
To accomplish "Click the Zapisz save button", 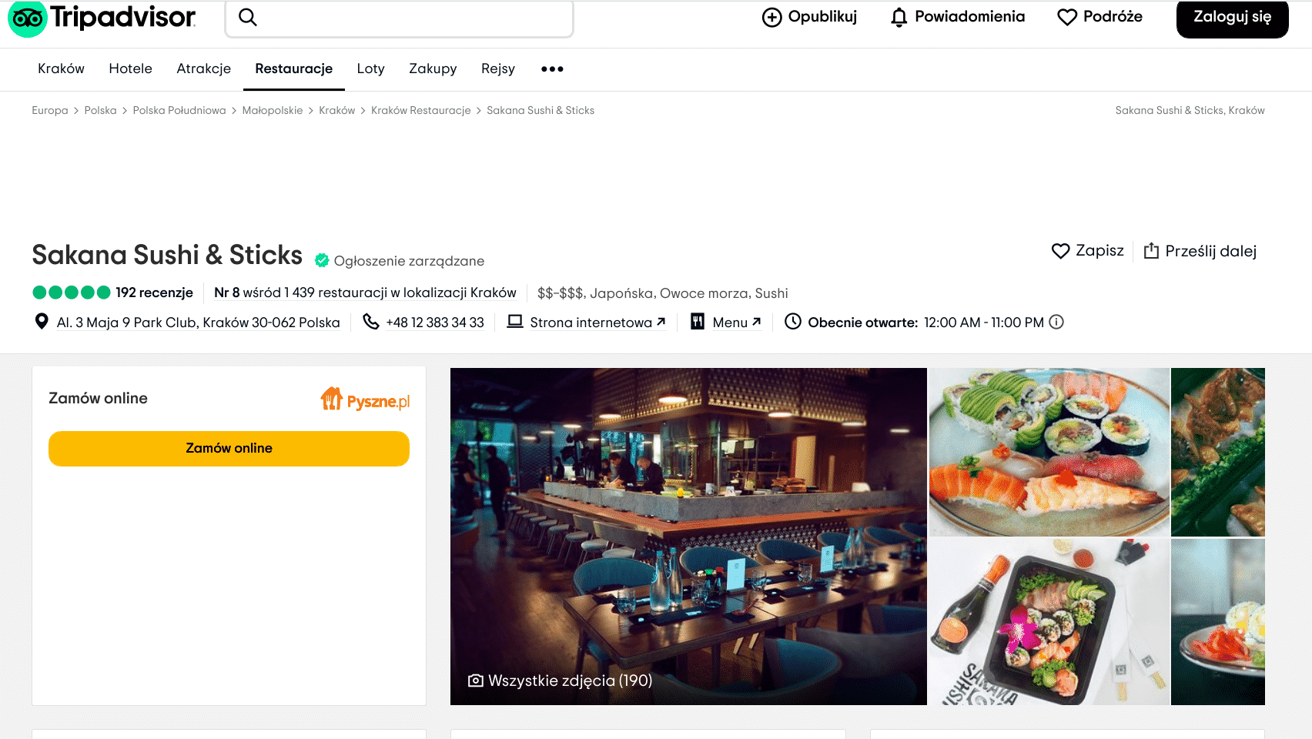I will click(x=1087, y=251).
